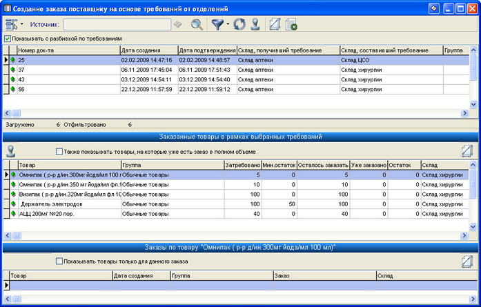Screen dimensions: 481x307
Task: Click the green diamond icon of document 56
Action: click(13, 89)
